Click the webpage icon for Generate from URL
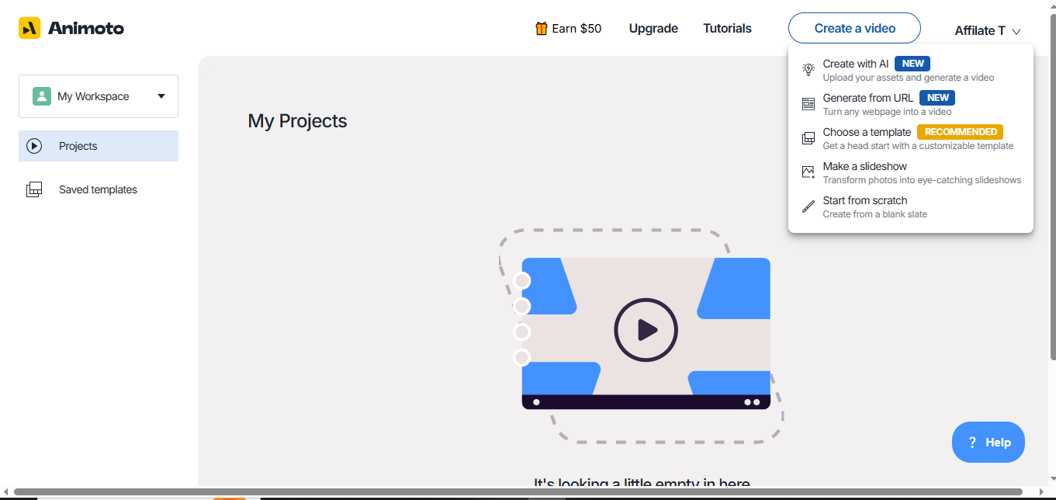This screenshot has height=500, width=1056. (808, 104)
